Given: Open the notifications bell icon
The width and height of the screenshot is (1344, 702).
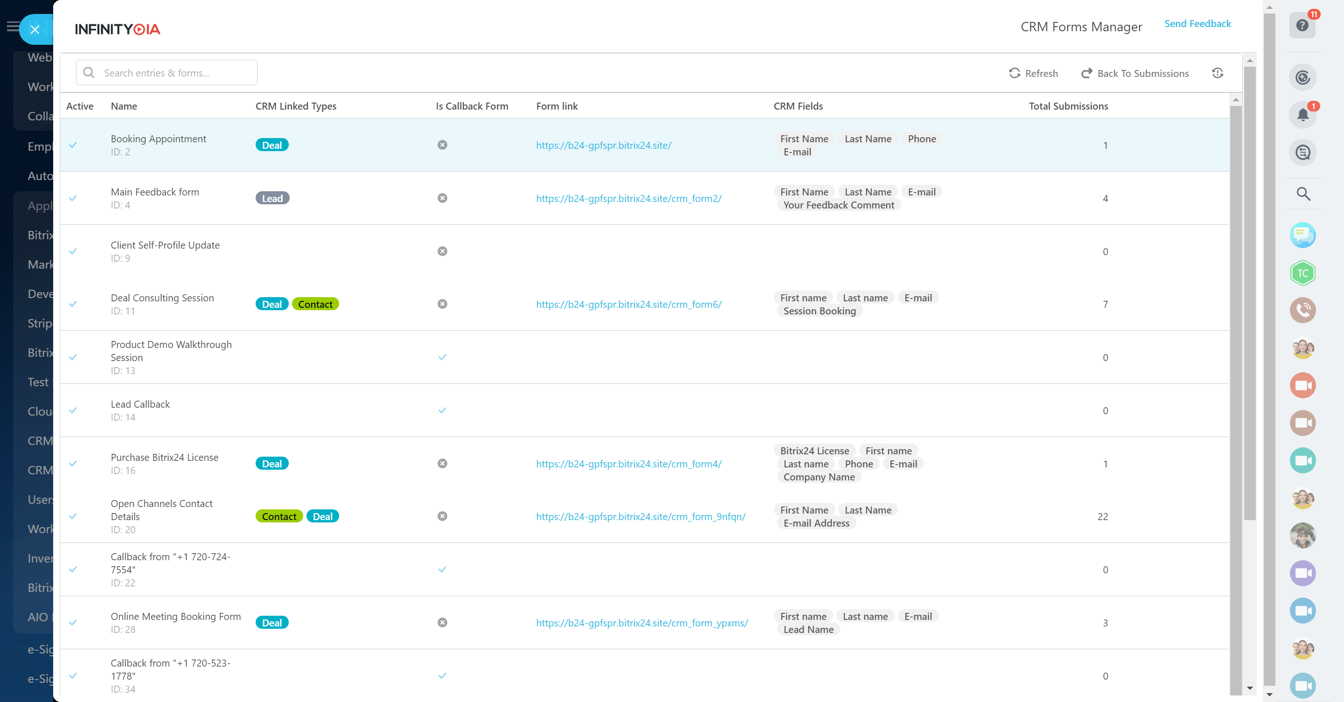Looking at the screenshot, I should point(1302,115).
